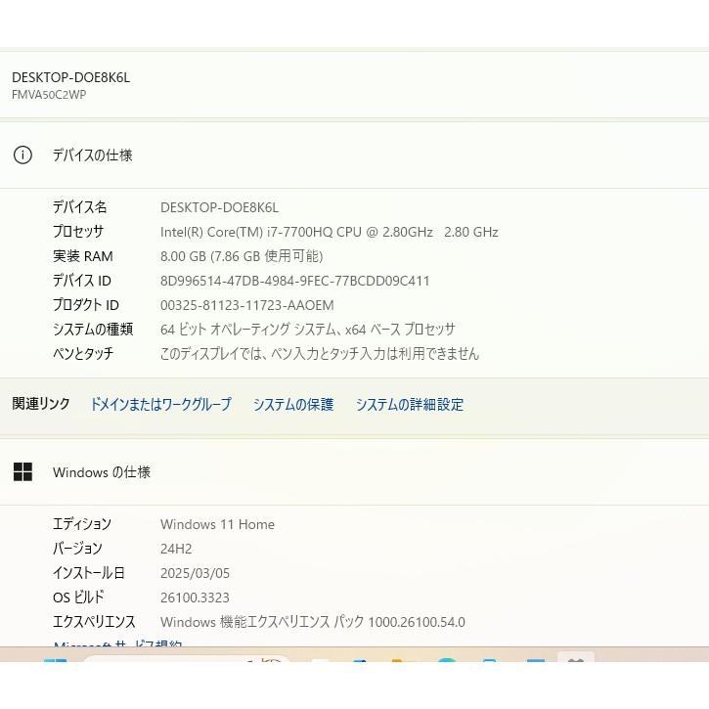This screenshot has width=709, height=709.
Task: Select the experience pack value 1000.26100.54.0
Action: 312,622
